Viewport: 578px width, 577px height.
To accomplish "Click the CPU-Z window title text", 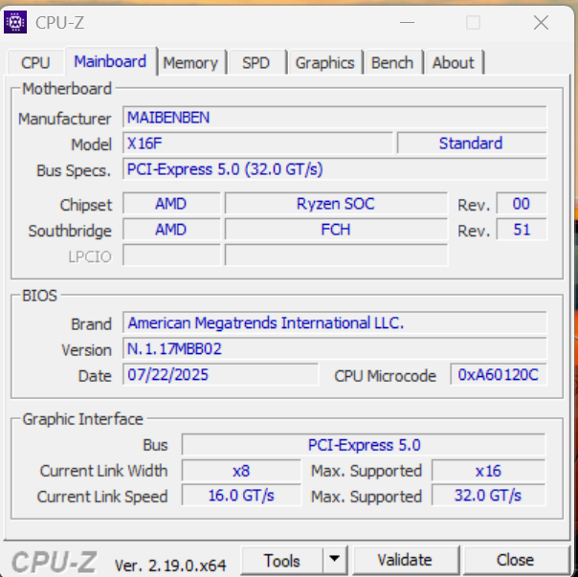I will coord(59,23).
